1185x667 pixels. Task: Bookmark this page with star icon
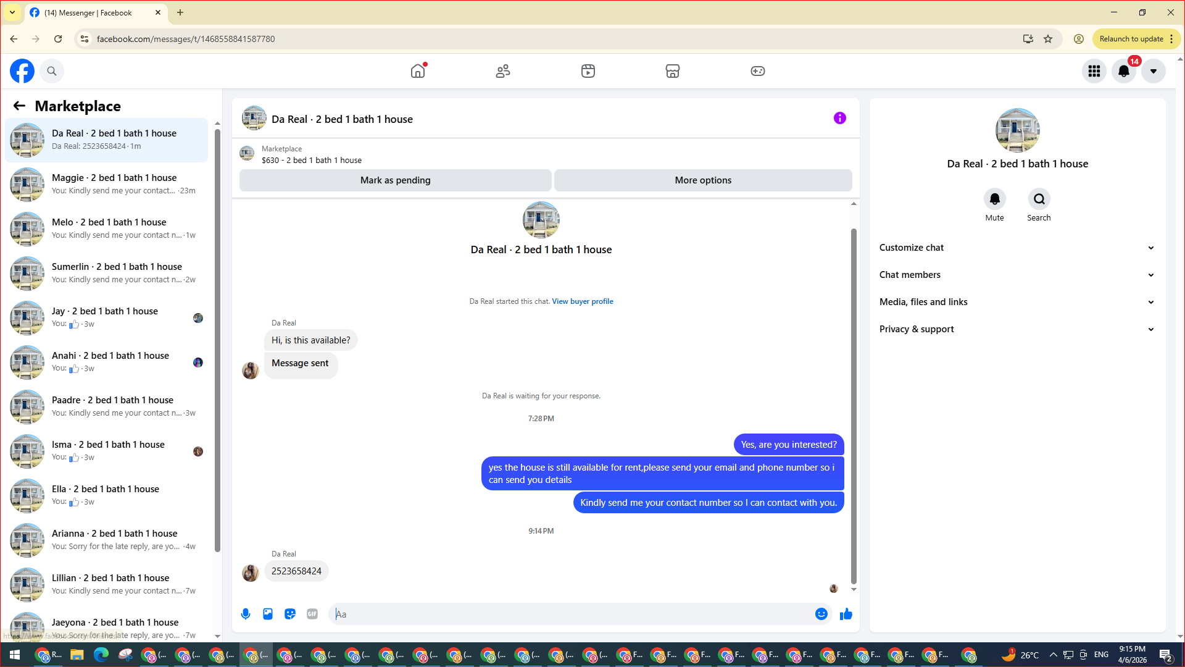point(1048,39)
